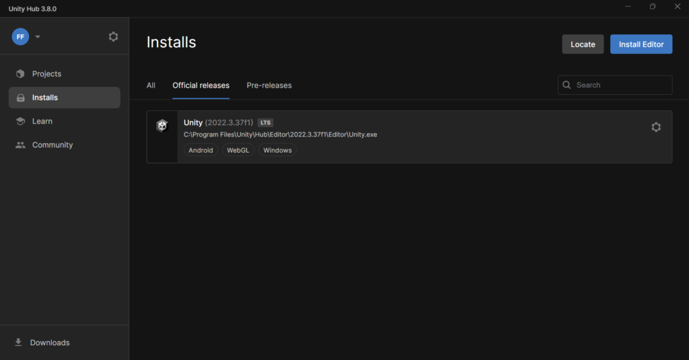The height and width of the screenshot is (360, 689).
Task: Click the LTS badge
Action: coord(265,122)
